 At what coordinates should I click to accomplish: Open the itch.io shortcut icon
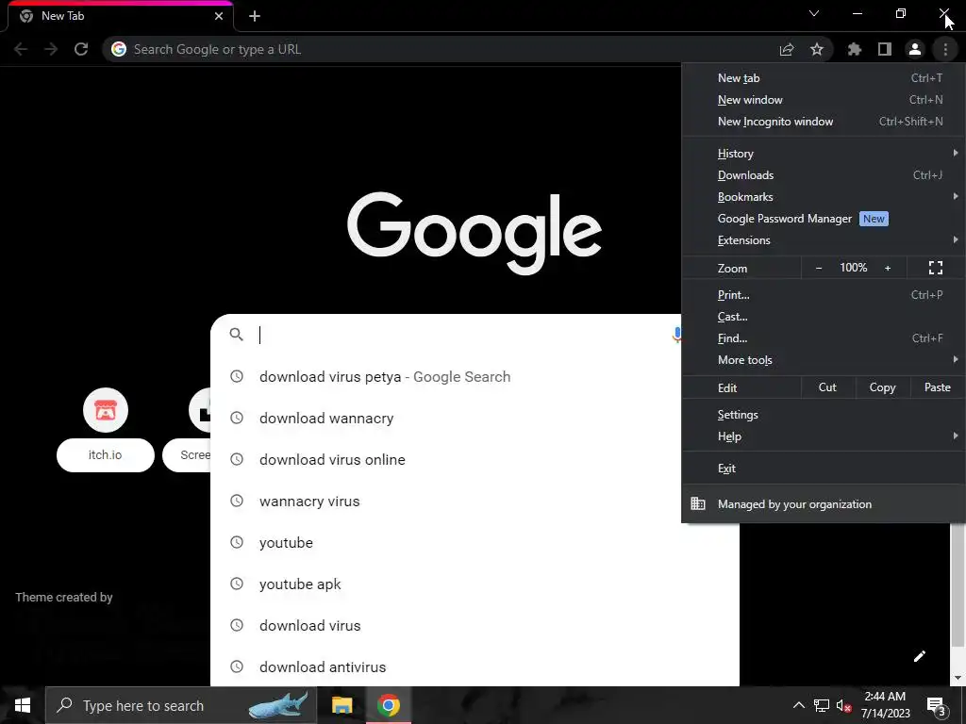106,410
